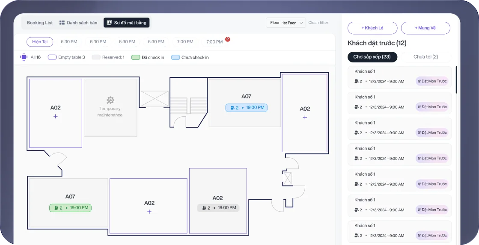Image resolution: width=479 pixels, height=245 pixels.
Task: Toggle the Đã check in legend filter
Action: click(148, 57)
